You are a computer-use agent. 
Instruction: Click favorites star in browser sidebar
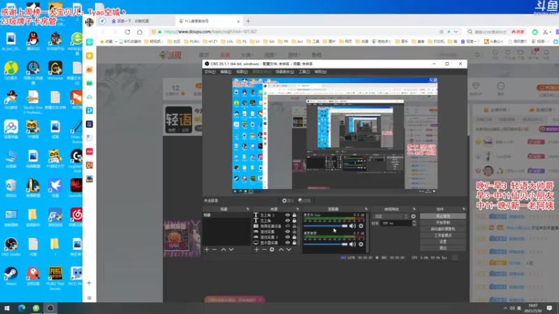click(89, 56)
